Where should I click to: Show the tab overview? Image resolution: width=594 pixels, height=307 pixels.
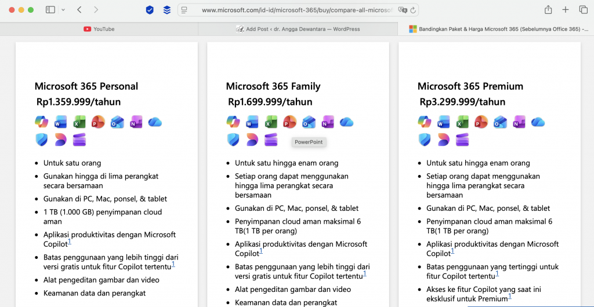coord(583,10)
